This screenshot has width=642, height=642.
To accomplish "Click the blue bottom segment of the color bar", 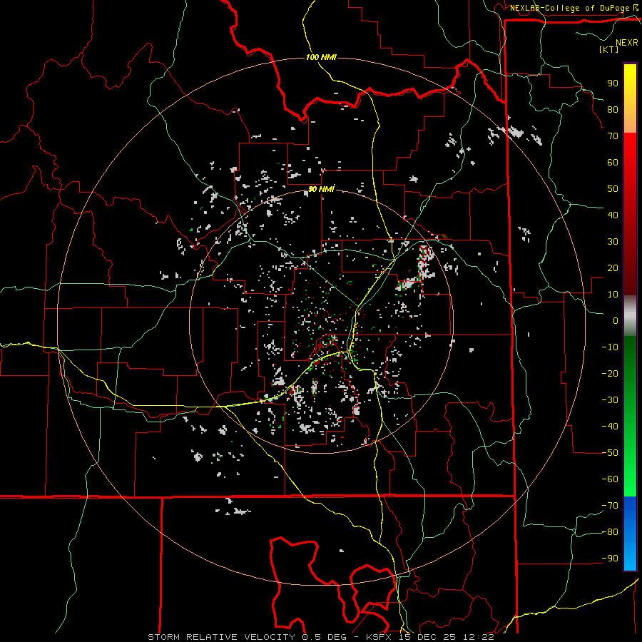I will click(630, 534).
